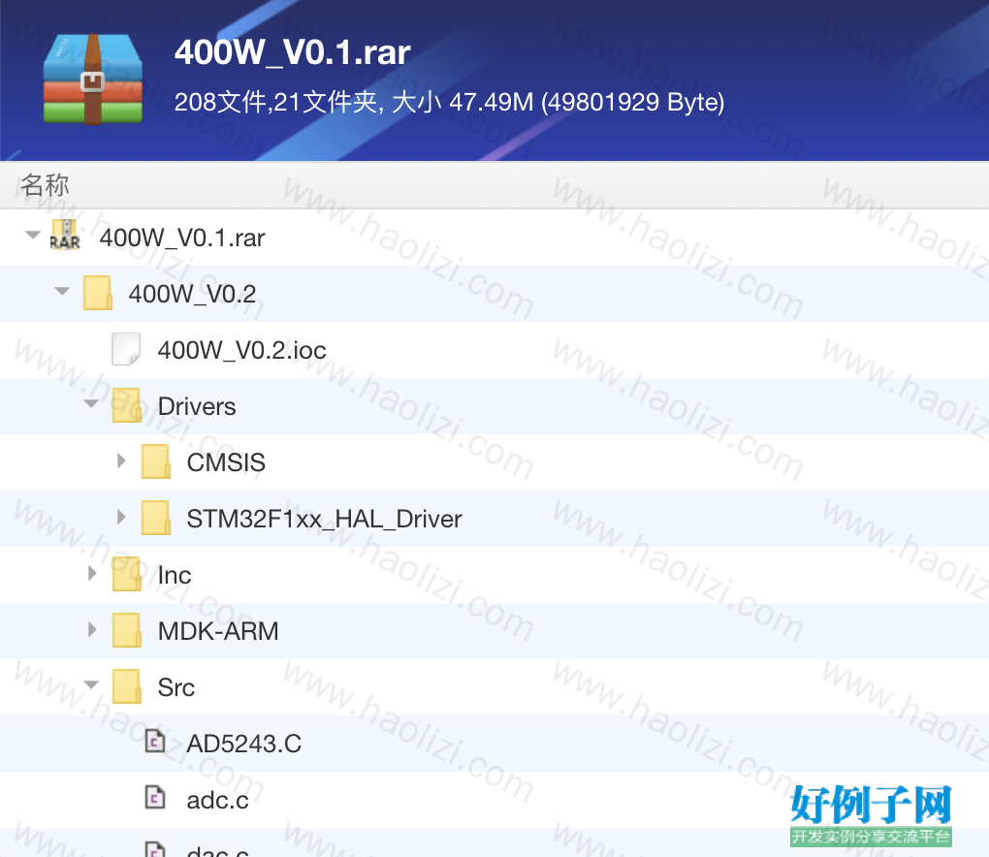Screen dimensions: 989x857
Task: Click the STM32F1xx_HAL_Driver folder icon
Action: (x=156, y=518)
